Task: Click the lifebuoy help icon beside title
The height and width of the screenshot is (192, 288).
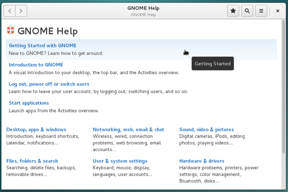Action: 10,30
